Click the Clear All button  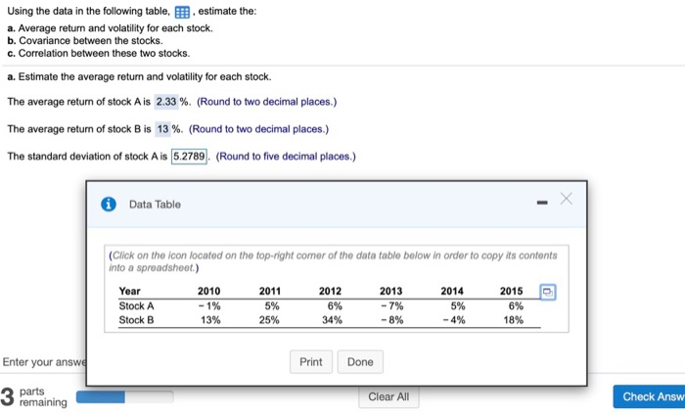pos(388,396)
